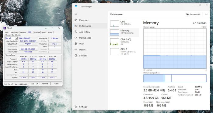Image resolution: width=213 pixels, height=113 pixels.
Task: Click the 8.0 GB DDR3 label
Action: (200, 23)
